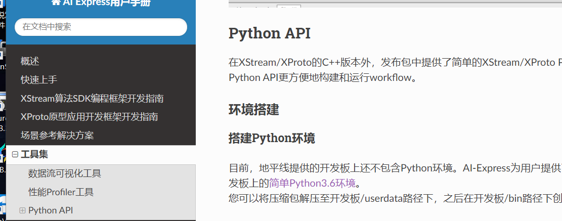Click the 在文档中搜索 search box
Screen dimensions: 562x221
[x=101, y=27]
